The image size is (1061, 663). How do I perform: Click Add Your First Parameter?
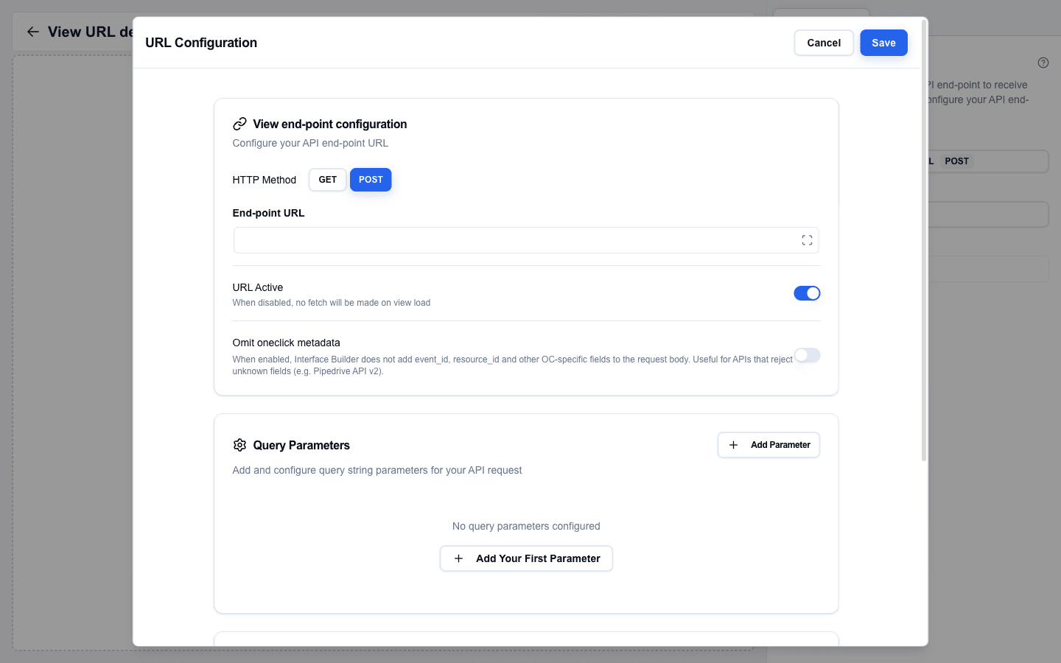tap(526, 558)
